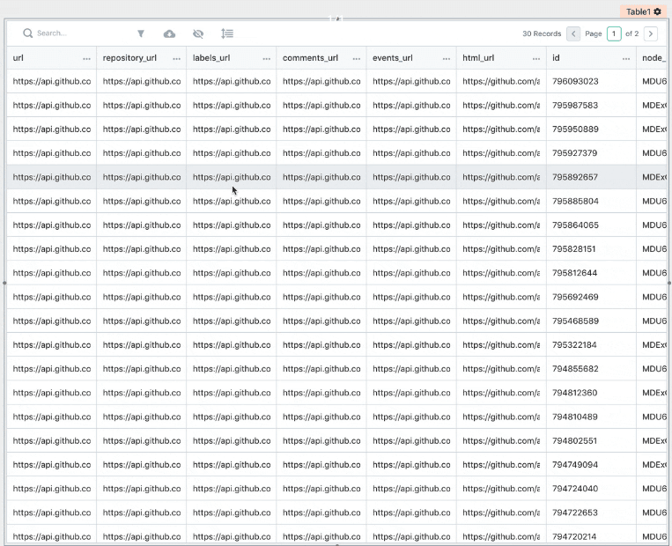Image resolution: width=672 pixels, height=546 pixels.
Task: Download table data via cloud icon
Action: (x=169, y=33)
